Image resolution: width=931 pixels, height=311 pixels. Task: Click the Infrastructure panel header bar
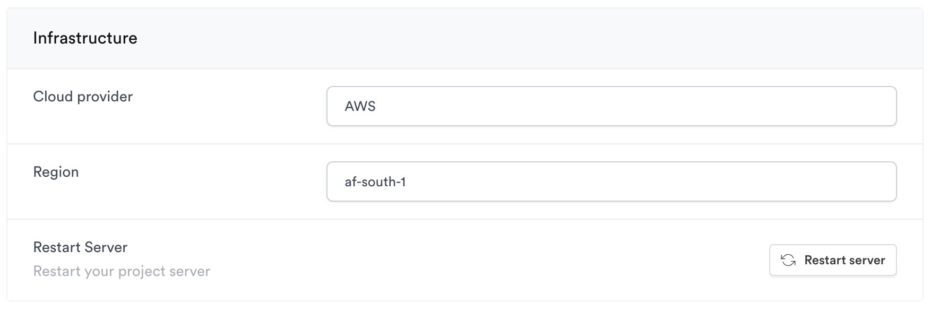[465, 38]
